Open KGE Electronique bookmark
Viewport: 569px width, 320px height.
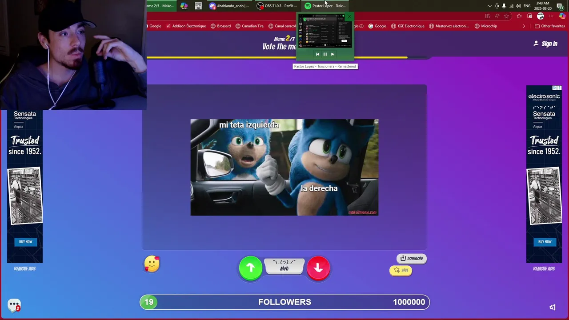[408, 26]
